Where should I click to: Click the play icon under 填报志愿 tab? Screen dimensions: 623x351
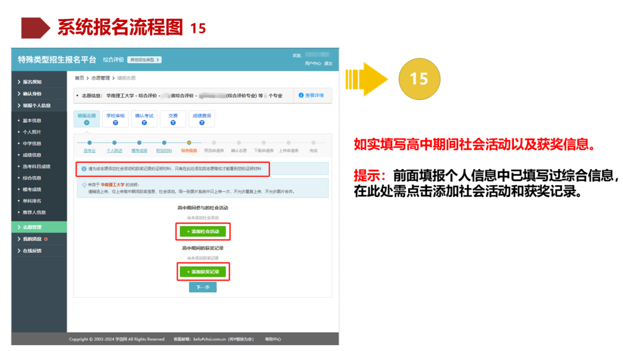(x=88, y=122)
